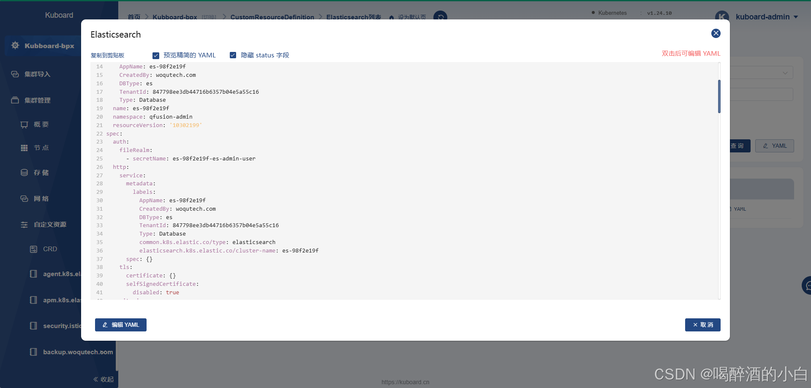Toggle the preview simplified YAML checkbox
The height and width of the screenshot is (388, 811).
point(156,55)
